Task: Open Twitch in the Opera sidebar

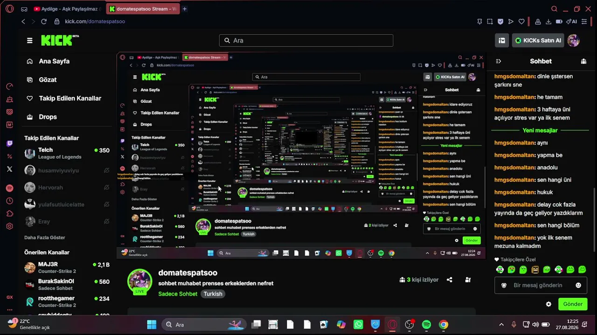Action: pos(9,143)
